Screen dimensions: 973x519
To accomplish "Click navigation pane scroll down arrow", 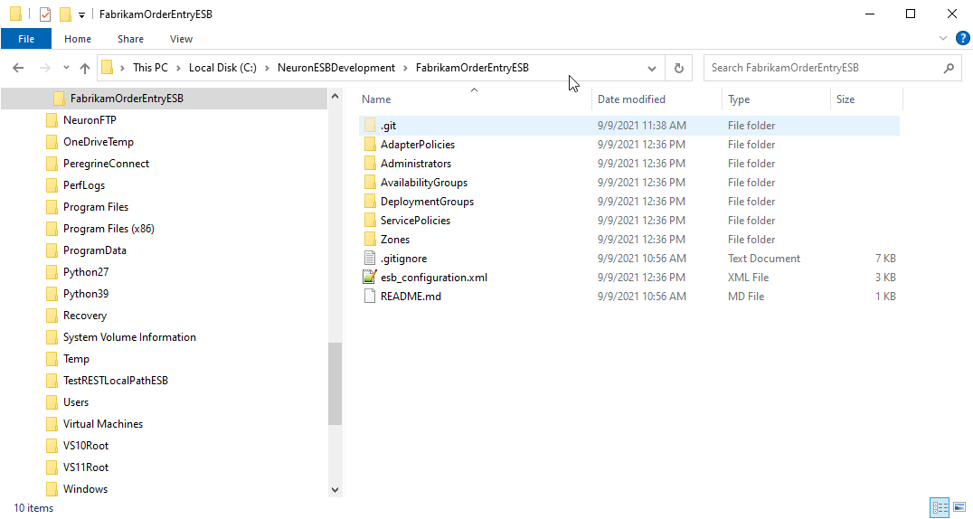I will click(335, 490).
